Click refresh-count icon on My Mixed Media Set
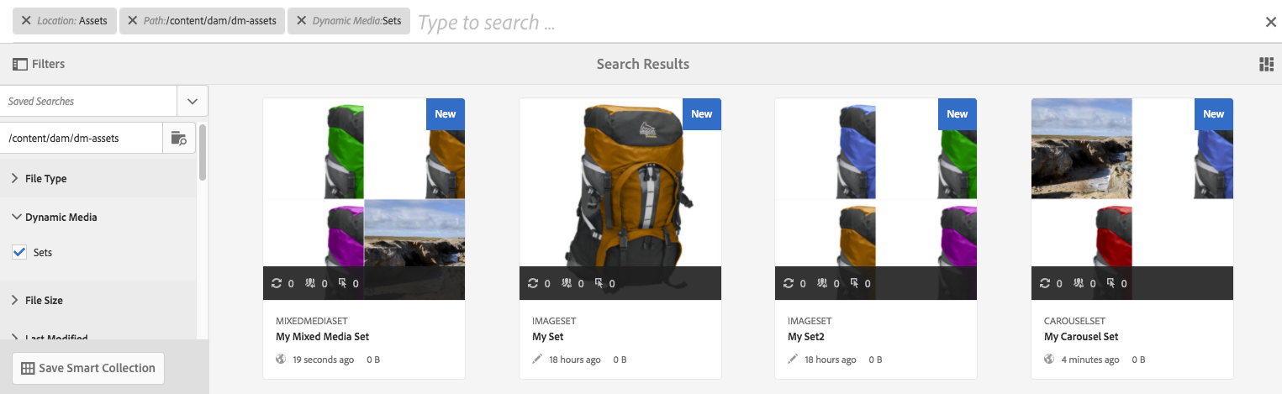Image resolution: width=1282 pixels, height=394 pixels. coord(277,283)
